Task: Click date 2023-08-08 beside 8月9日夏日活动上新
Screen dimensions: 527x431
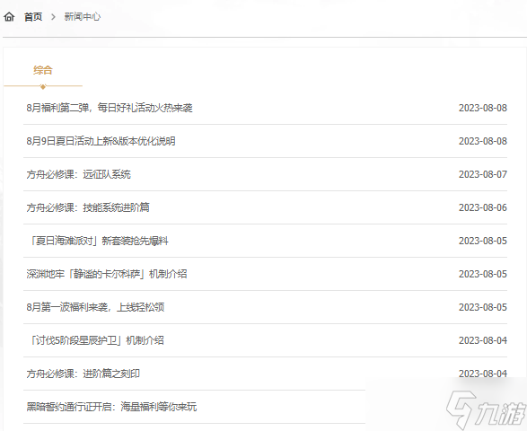Action: pyautogui.click(x=483, y=141)
